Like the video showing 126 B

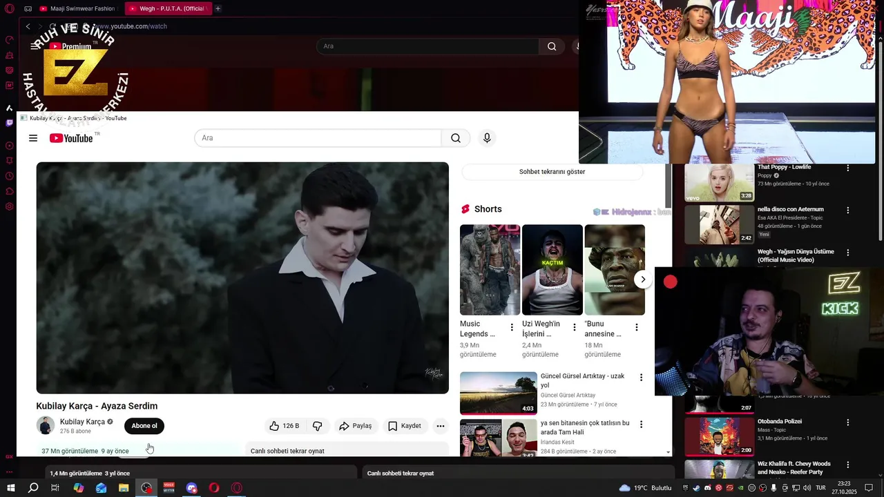(x=284, y=426)
